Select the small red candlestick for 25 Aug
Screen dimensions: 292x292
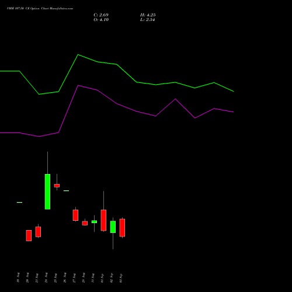click(57, 186)
